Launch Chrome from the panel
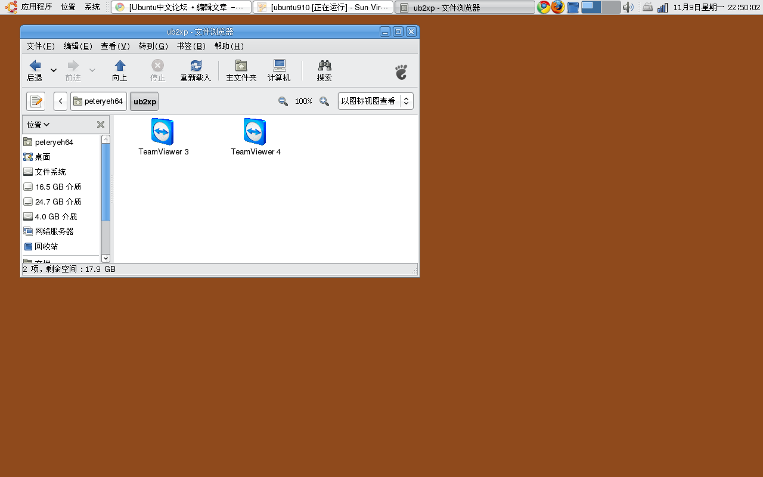The width and height of the screenshot is (763, 477). coord(544,7)
